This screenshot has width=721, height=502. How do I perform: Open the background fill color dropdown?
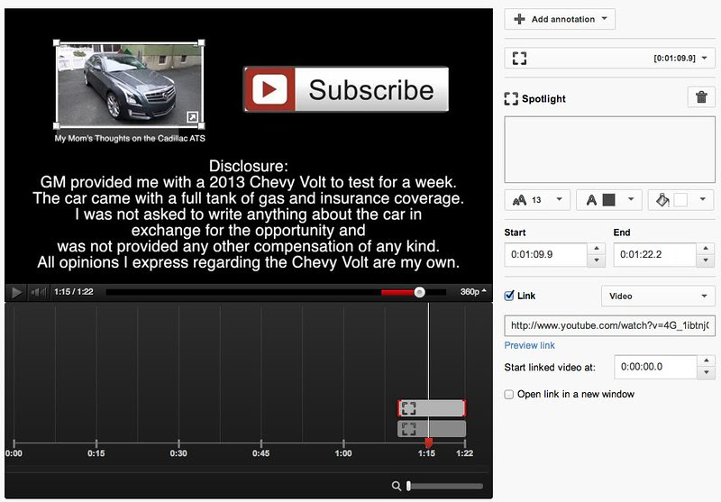pyautogui.click(x=681, y=200)
